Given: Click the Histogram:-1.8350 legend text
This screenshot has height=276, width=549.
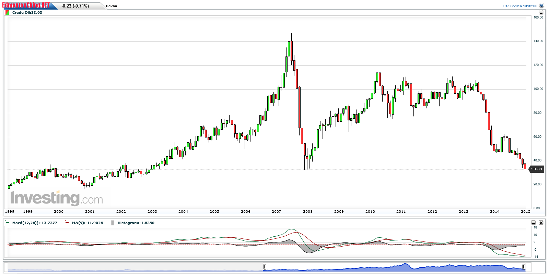Looking at the screenshot, I should tap(136, 223).
